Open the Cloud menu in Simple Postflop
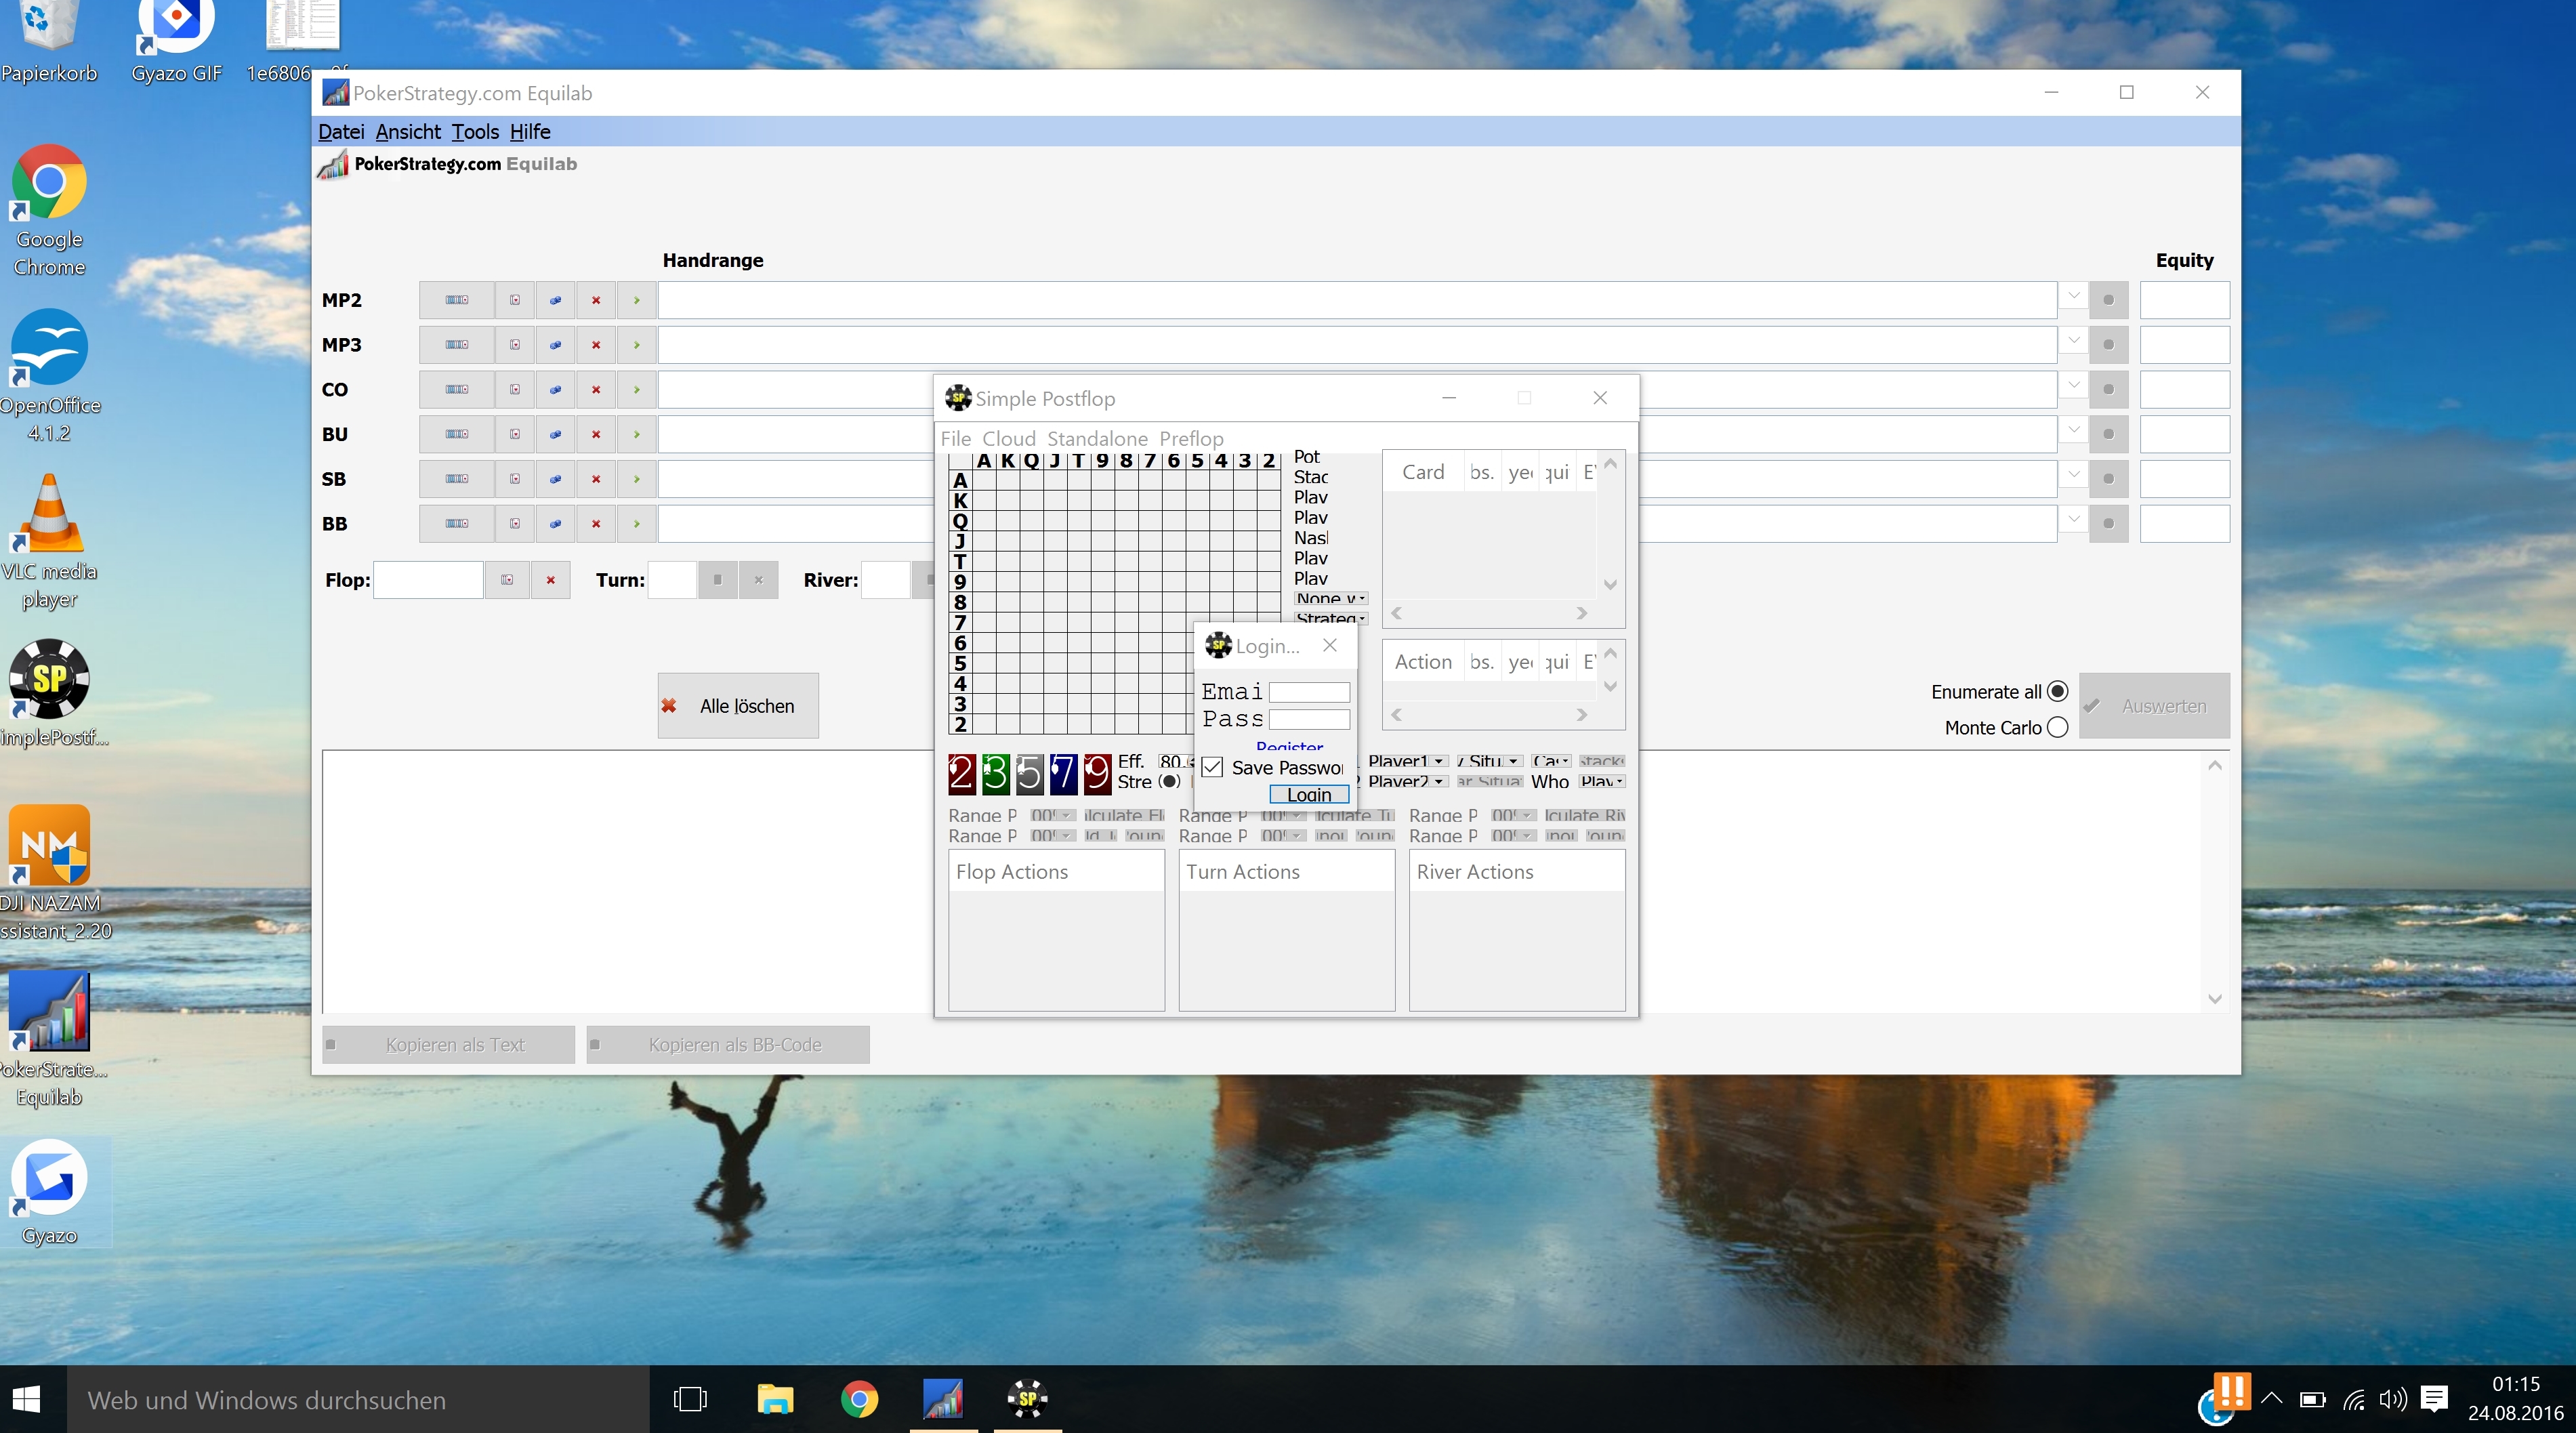Viewport: 2576px width, 1433px height. (1009, 439)
